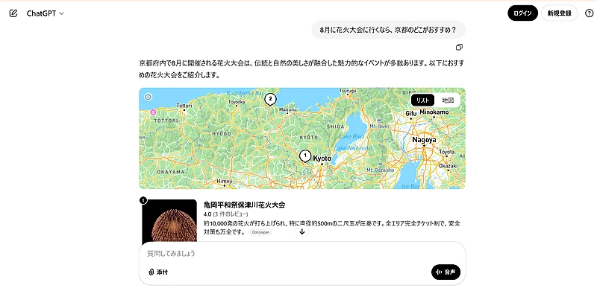This screenshot has width=597, height=288.
Task: Open 亀岡平和祭保津川花火大会 title
Action: tap(245, 205)
